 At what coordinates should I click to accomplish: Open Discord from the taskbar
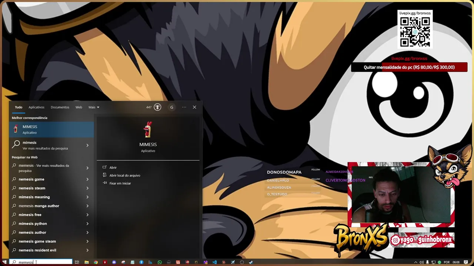click(114, 262)
